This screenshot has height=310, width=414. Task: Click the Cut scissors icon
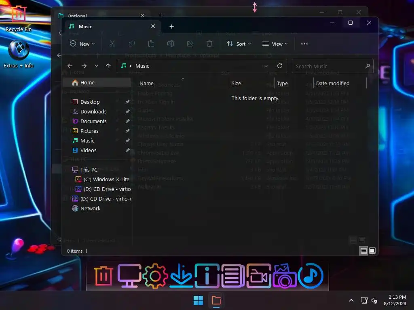point(112,44)
